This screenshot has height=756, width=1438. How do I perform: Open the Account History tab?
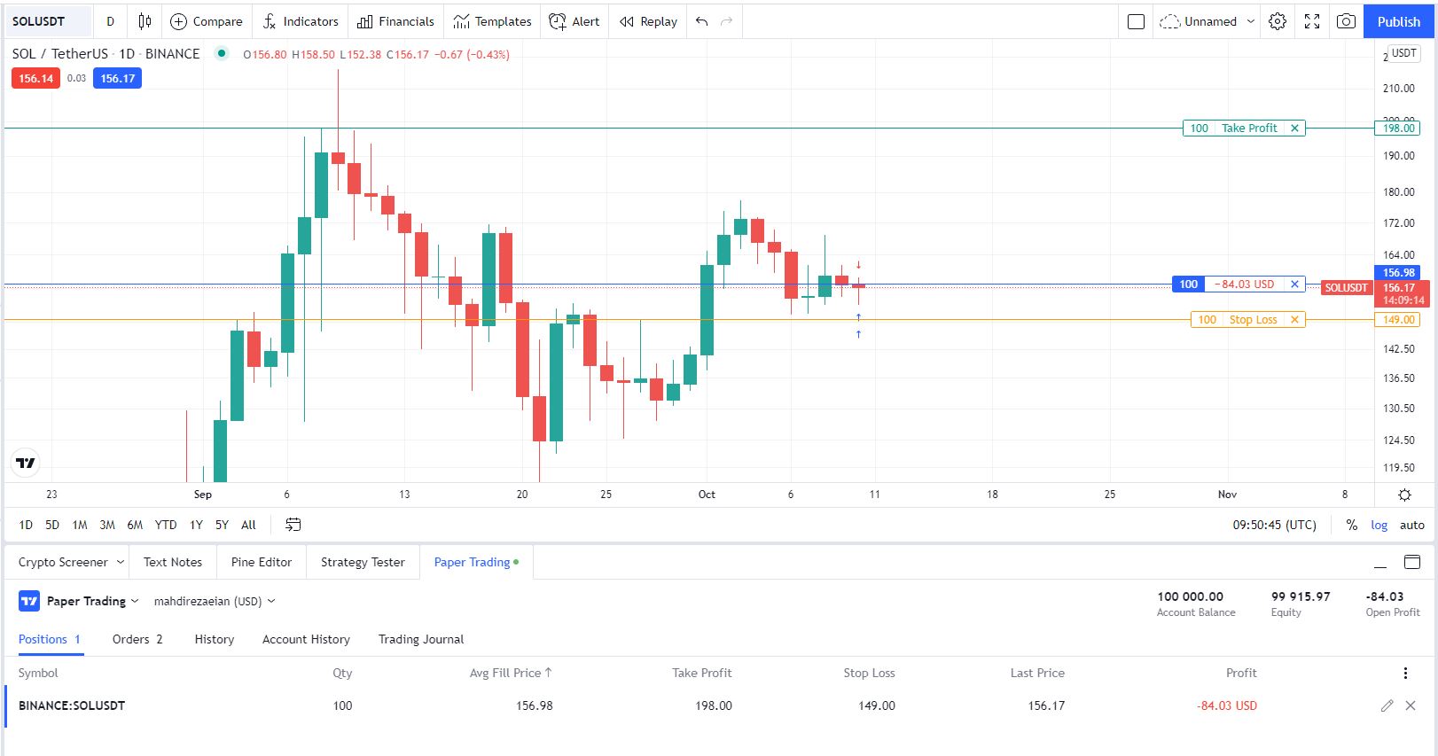(x=306, y=639)
